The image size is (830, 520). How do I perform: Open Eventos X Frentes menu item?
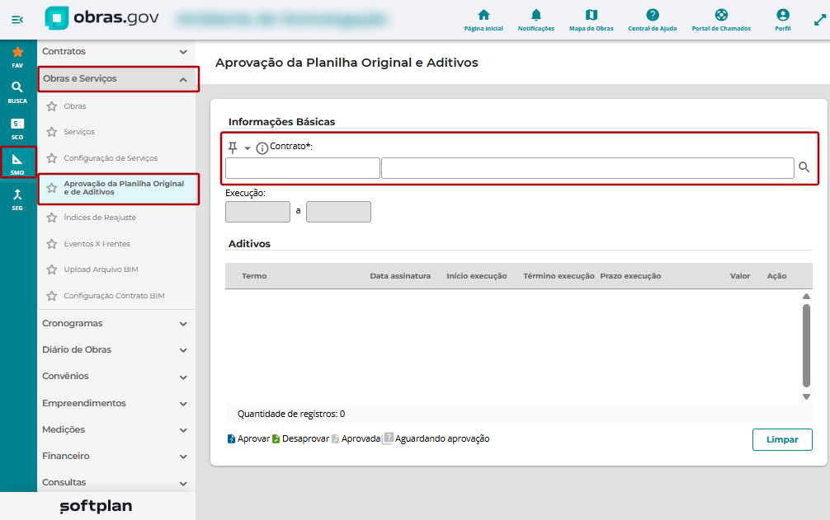(97, 244)
